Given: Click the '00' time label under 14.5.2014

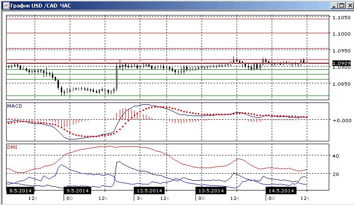Looking at the screenshot, I should [272, 198].
